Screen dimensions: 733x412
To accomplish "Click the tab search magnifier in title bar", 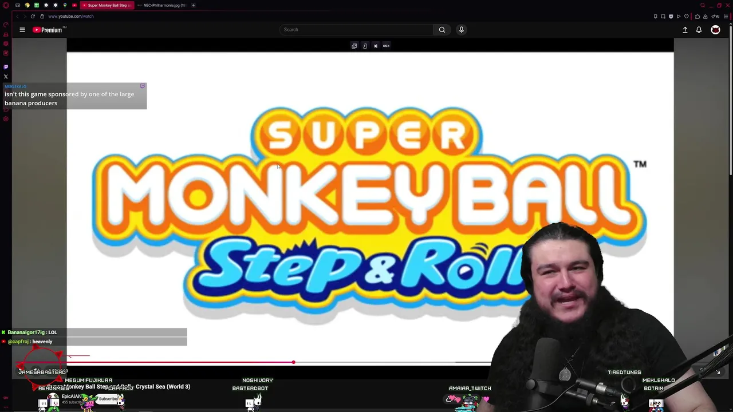I will pyautogui.click(x=703, y=5).
